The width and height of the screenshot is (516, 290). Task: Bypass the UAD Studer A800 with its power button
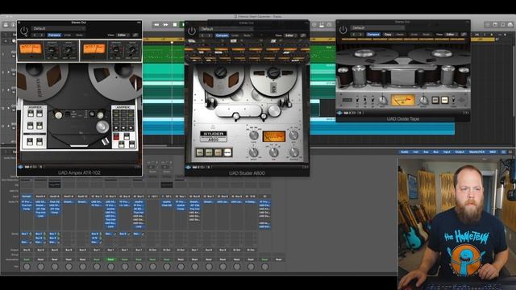click(192, 31)
